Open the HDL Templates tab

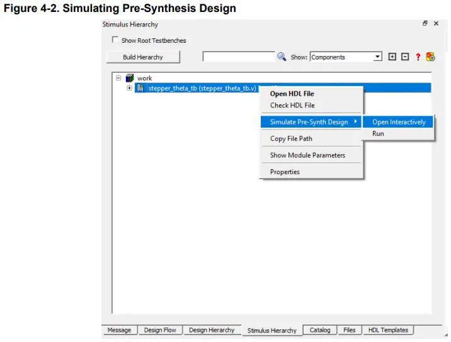coord(388,330)
